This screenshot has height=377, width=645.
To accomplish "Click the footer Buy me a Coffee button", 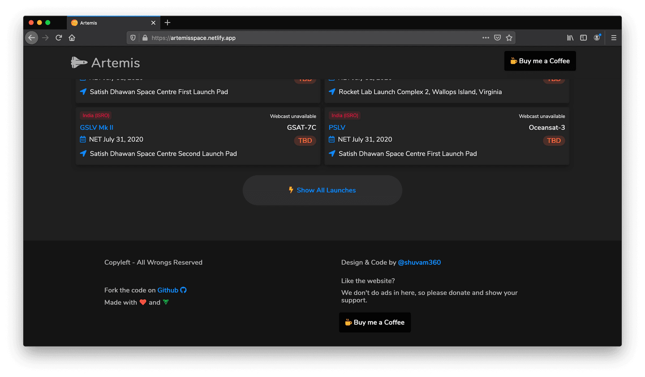I will click(375, 322).
